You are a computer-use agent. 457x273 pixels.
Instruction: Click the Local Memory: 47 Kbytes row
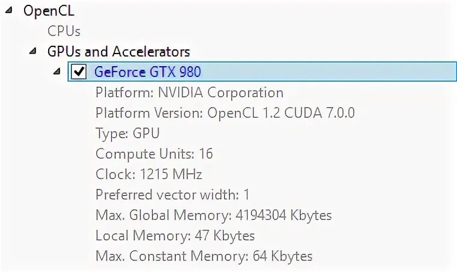coord(175,236)
